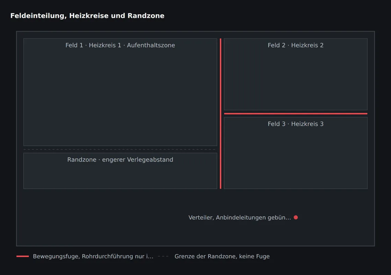Click the legend entry 'Grenze der Randzone, keine Fuge'

pyautogui.click(x=222, y=256)
